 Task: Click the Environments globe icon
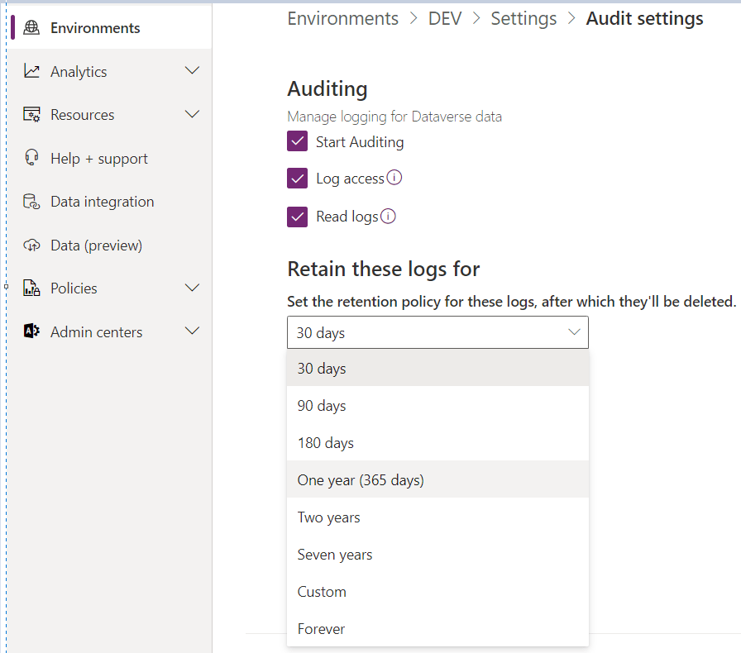[x=31, y=28]
